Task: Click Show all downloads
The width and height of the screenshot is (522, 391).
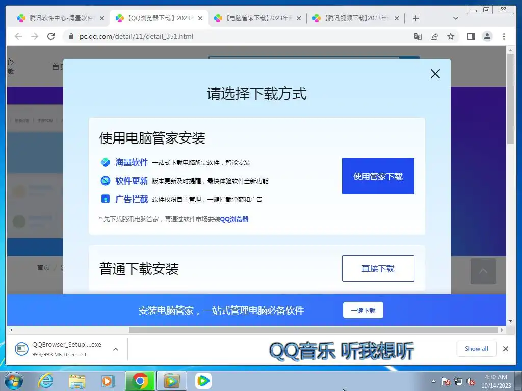Action: pyautogui.click(x=477, y=348)
